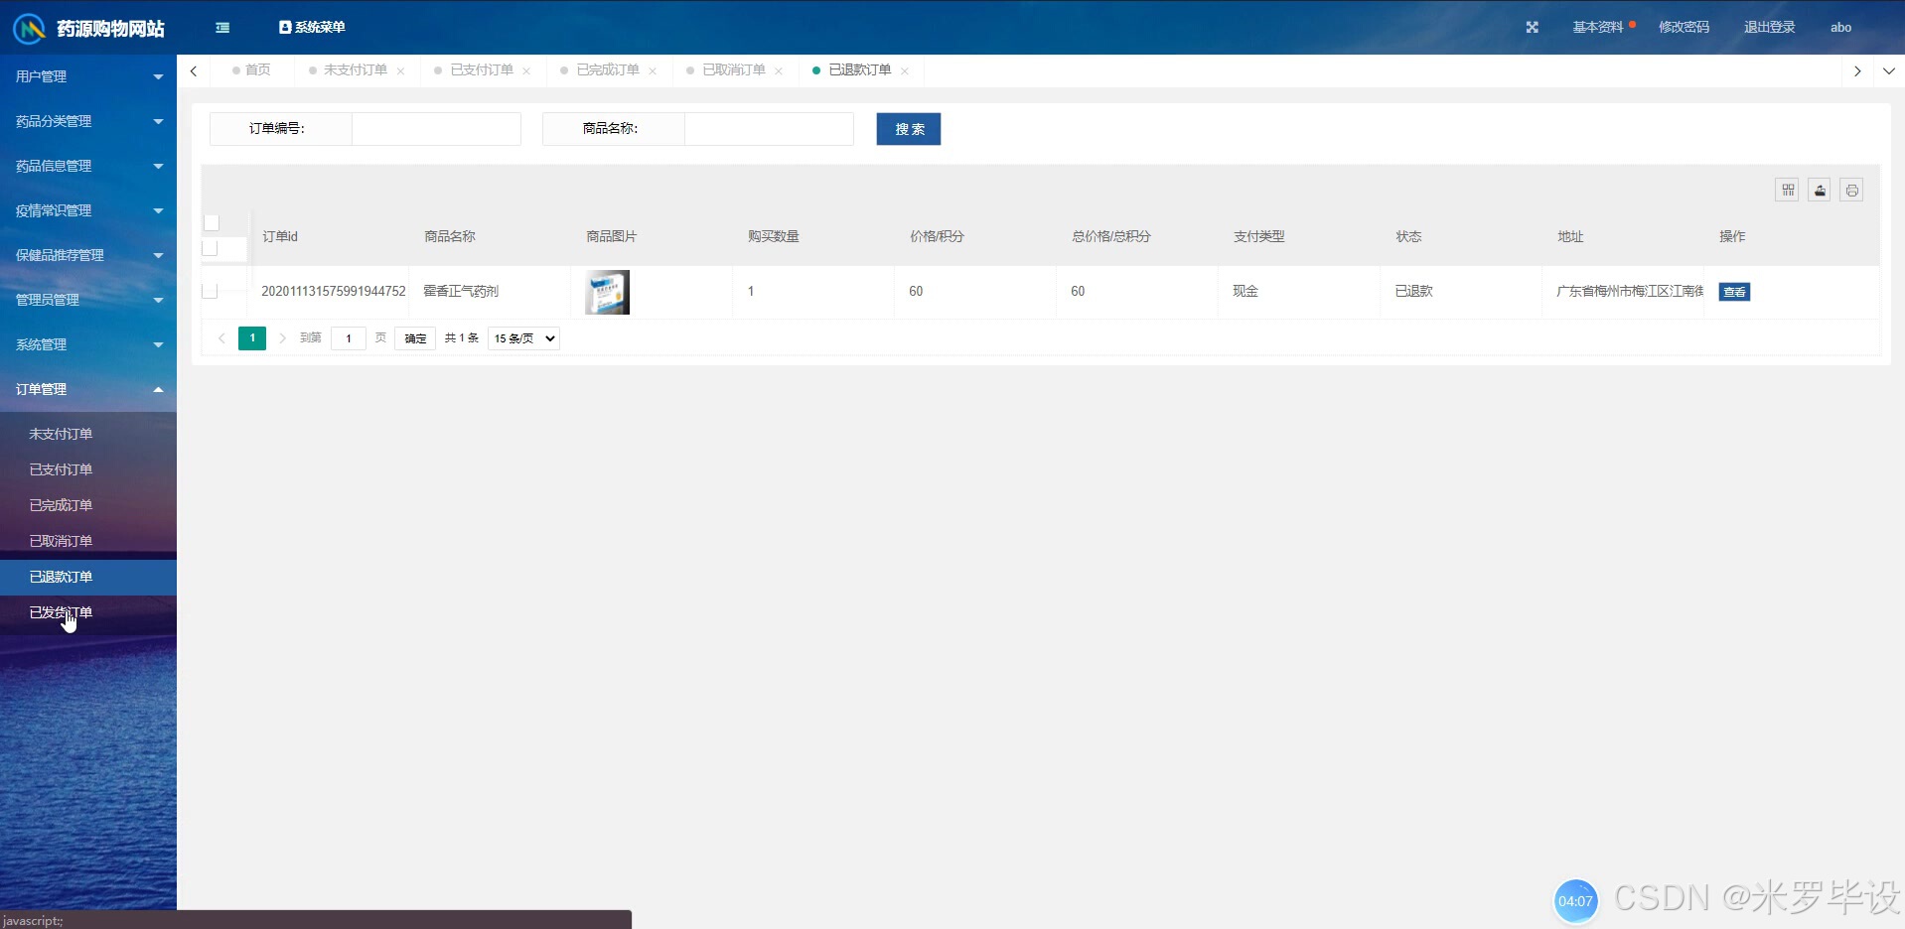The width and height of the screenshot is (1905, 929).
Task: Focus the 订单编号 input field
Action: click(436, 129)
